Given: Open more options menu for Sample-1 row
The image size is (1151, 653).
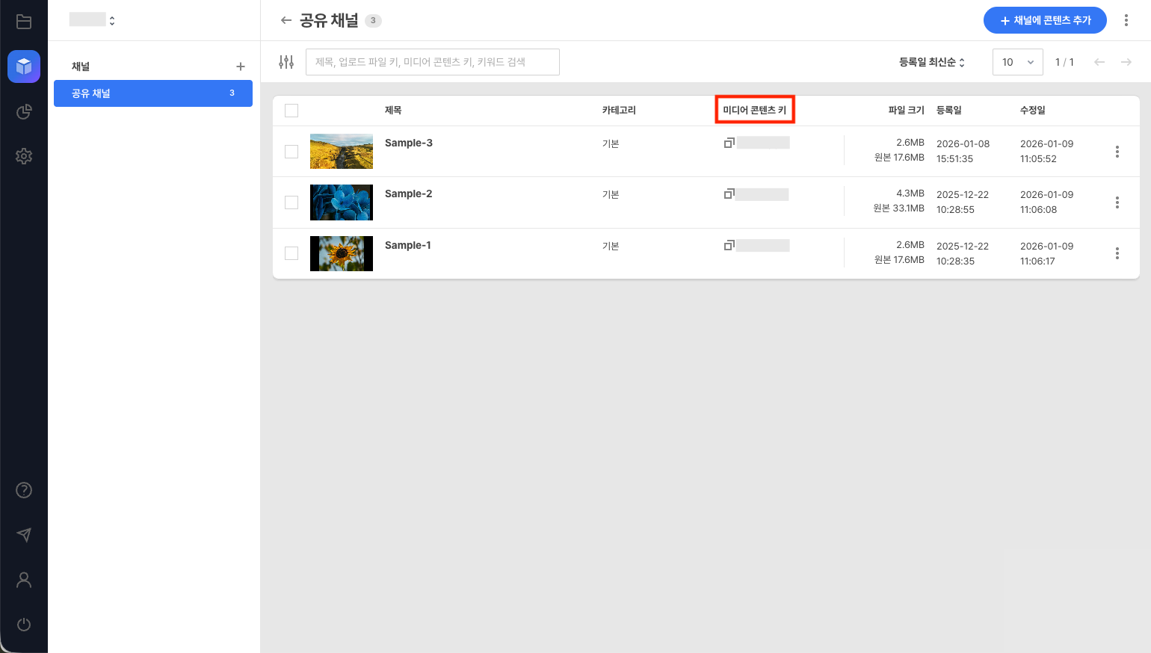Looking at the screenshot, I should (1117, 253).
